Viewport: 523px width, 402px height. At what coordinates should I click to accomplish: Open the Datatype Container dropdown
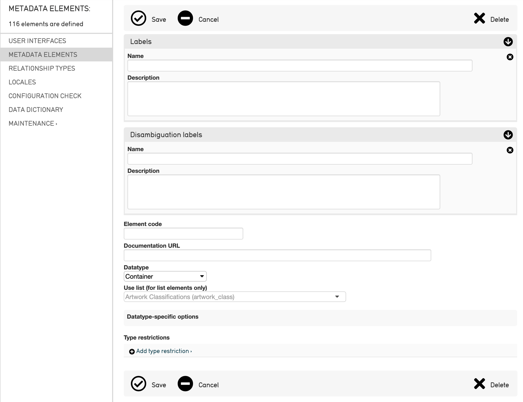click(x=165, y=276)
